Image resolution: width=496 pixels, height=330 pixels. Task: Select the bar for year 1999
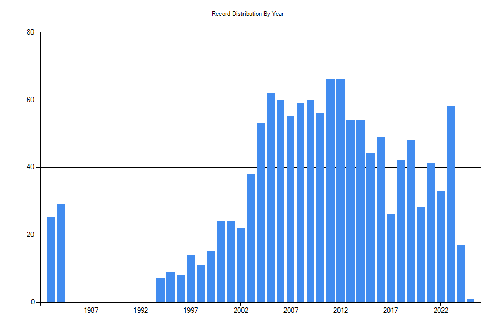[210, 277]
